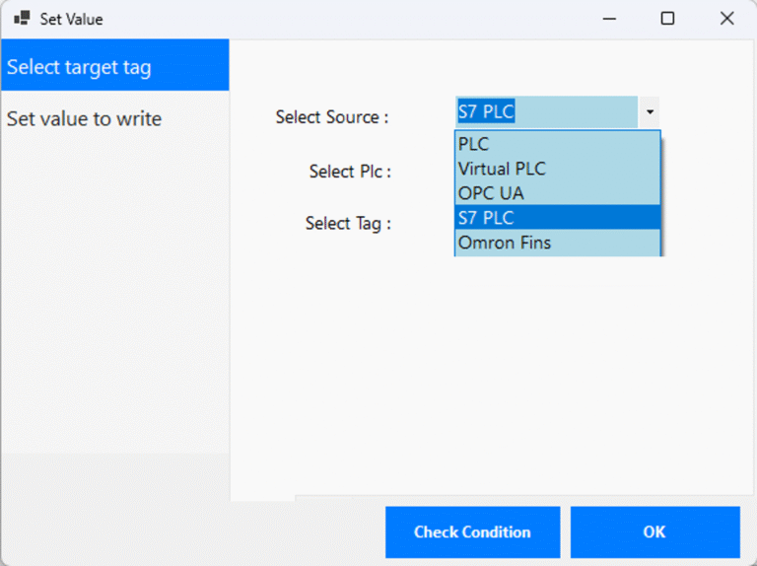Click the Select Plc label
The width and height of the screenshot is (757, 566).
(x=350, y=172)
